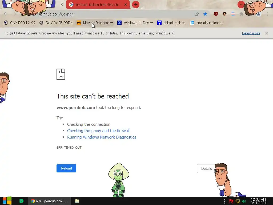
Task: Click the "This site can't be reached" heading
Action: click(93, 96)
